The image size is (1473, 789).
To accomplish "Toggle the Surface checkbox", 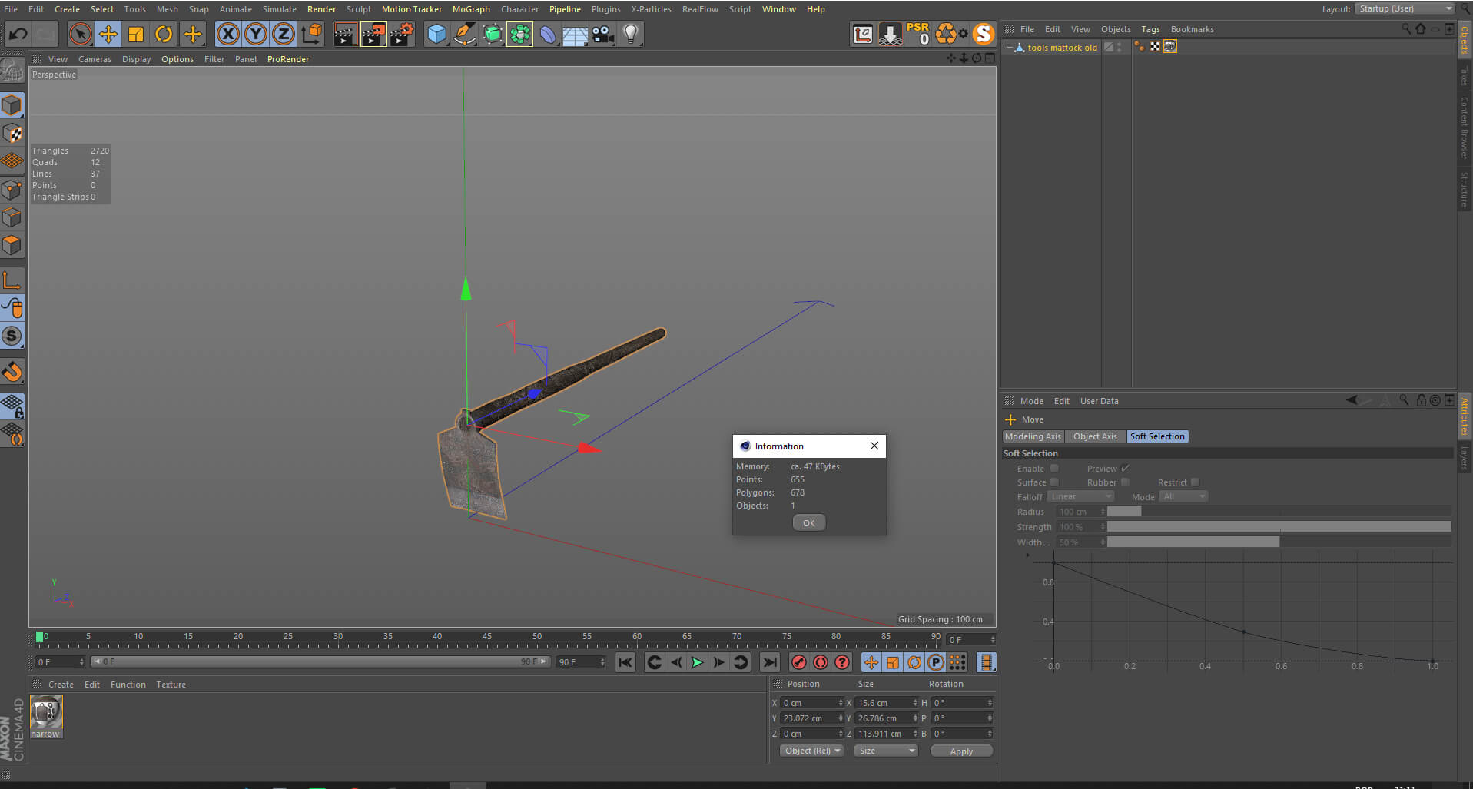I will 1054,482.
